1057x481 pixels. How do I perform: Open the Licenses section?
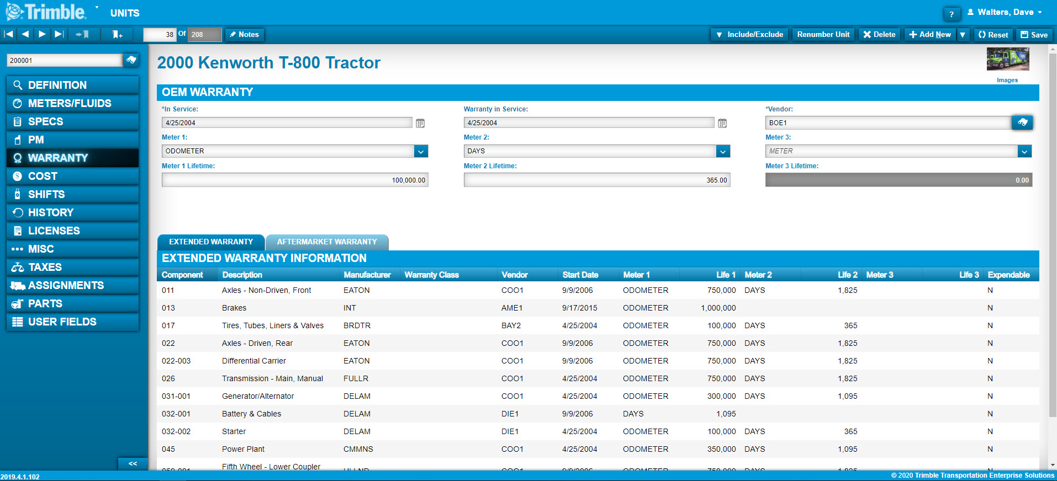pos(72,231)
